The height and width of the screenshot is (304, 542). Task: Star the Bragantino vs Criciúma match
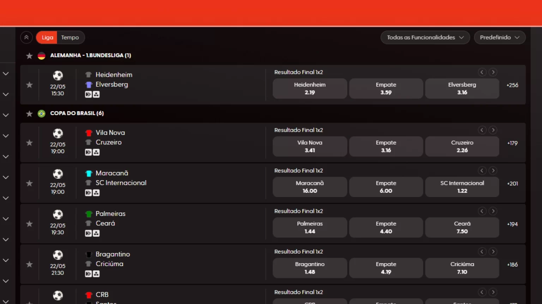click(x=29, y=264)
